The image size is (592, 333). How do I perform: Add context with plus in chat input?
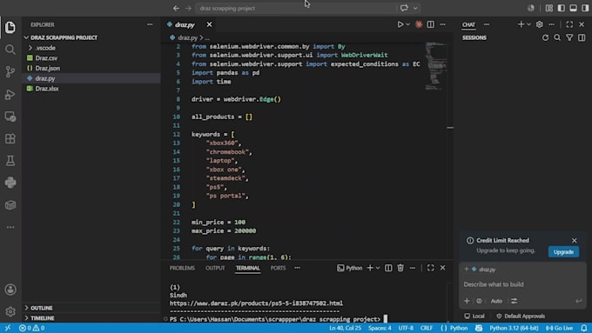[x=467, y=301]
